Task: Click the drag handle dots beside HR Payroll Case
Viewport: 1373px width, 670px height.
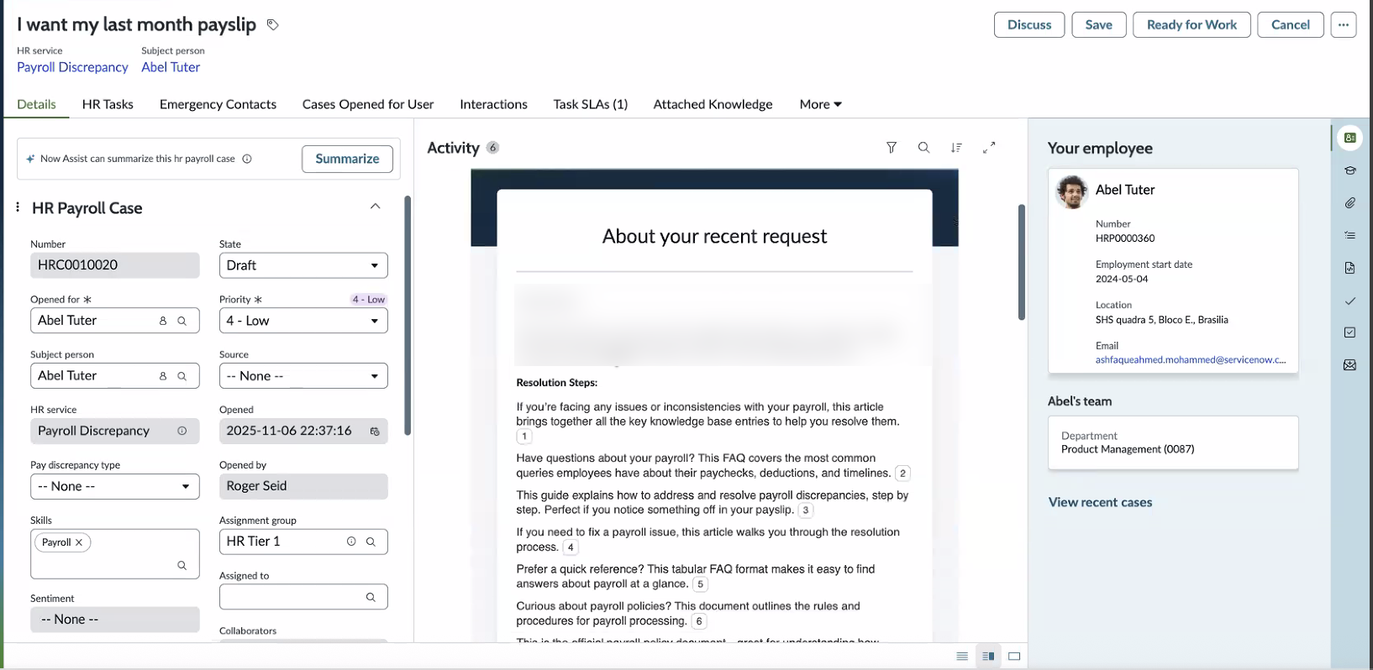Action: tap(18, 207)
